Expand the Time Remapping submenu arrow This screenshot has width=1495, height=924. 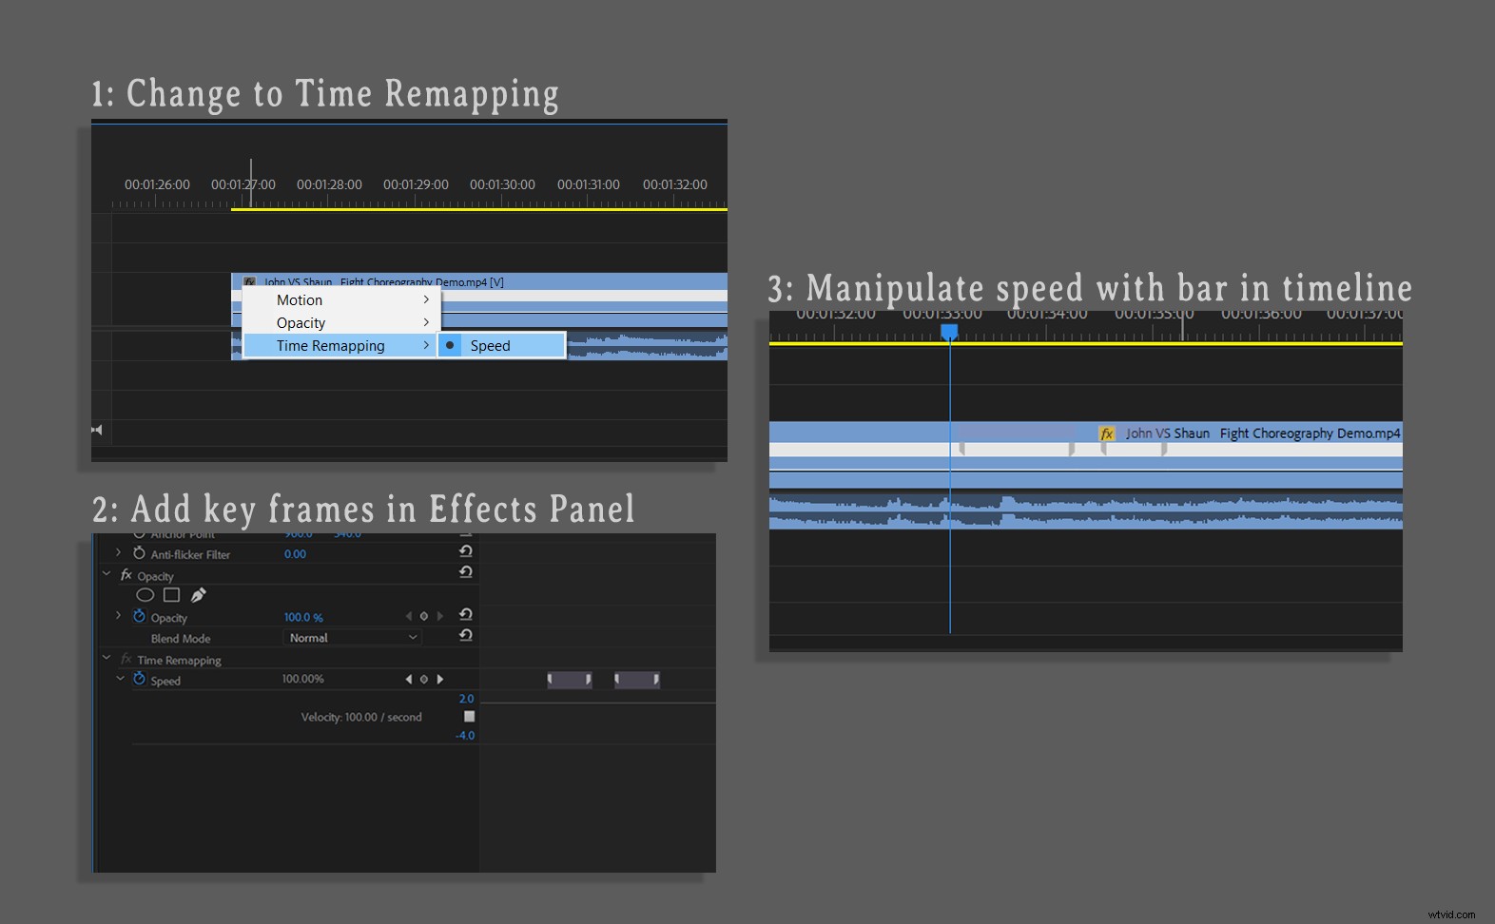426,345
